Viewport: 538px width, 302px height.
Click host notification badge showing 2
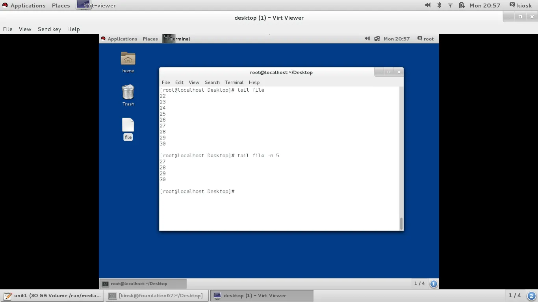531,296
